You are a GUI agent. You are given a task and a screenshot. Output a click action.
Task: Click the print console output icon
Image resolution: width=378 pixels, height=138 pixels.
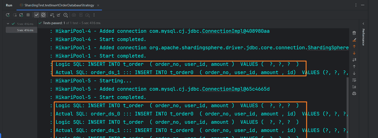pos(354,93)
